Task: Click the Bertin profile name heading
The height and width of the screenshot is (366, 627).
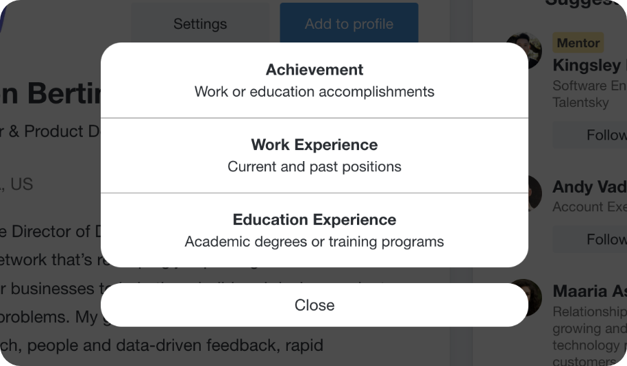Action: [x=51, y=93]
